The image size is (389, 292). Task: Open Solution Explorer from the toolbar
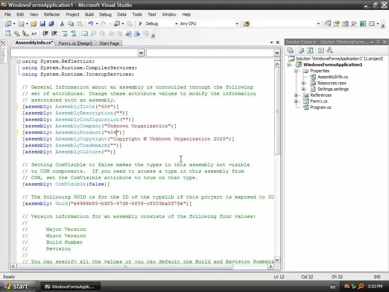pos(328,24)
